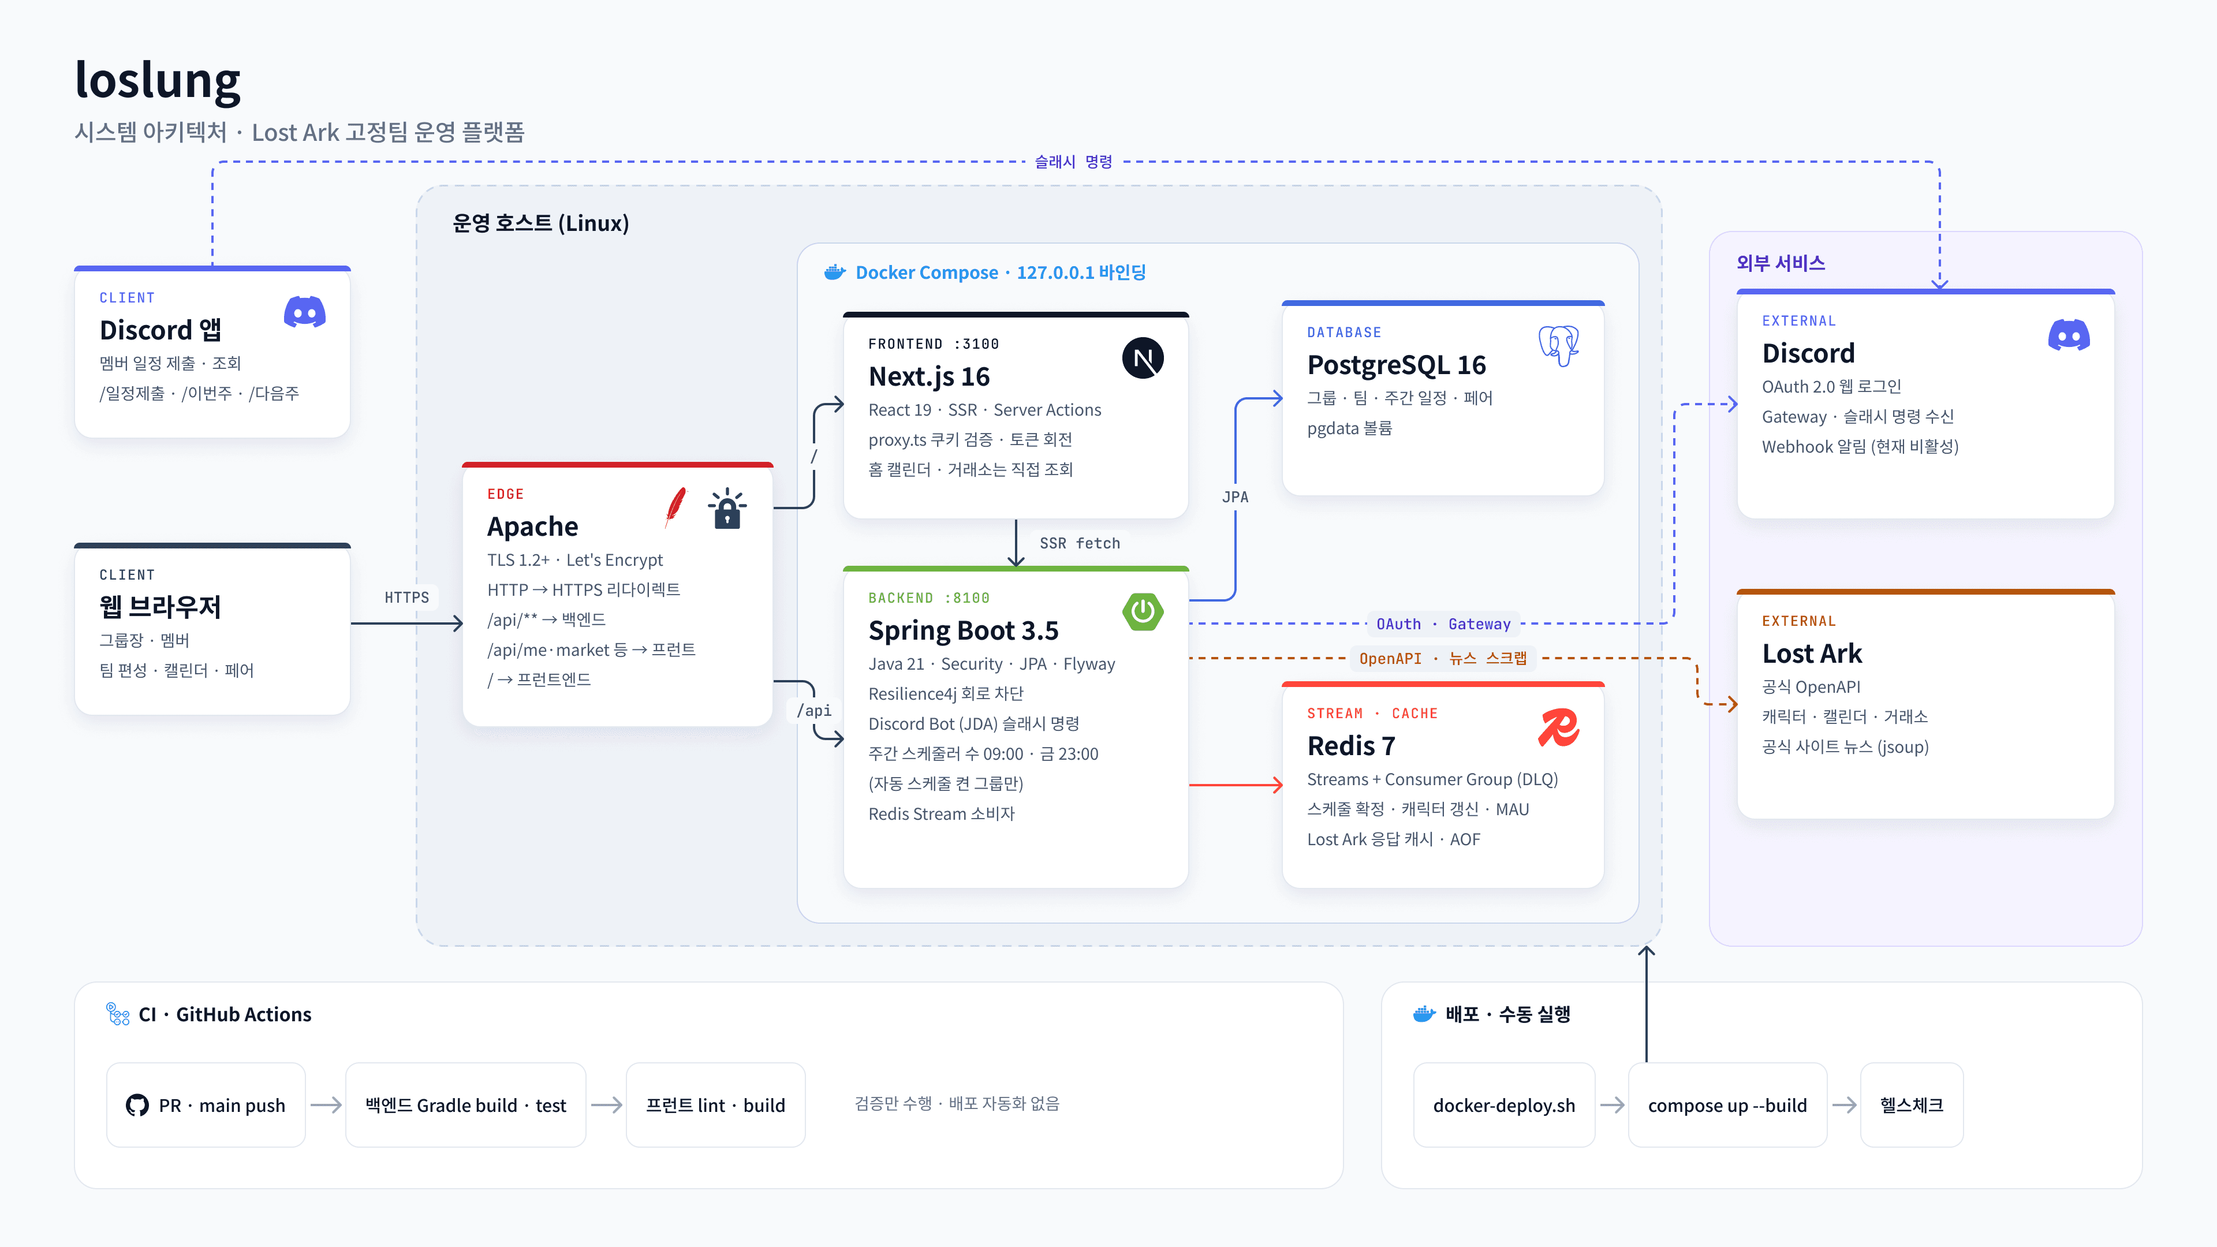Click the JPA connector label
The height and width of the screenshot is (1247, 2217).
click(1235, 496)
